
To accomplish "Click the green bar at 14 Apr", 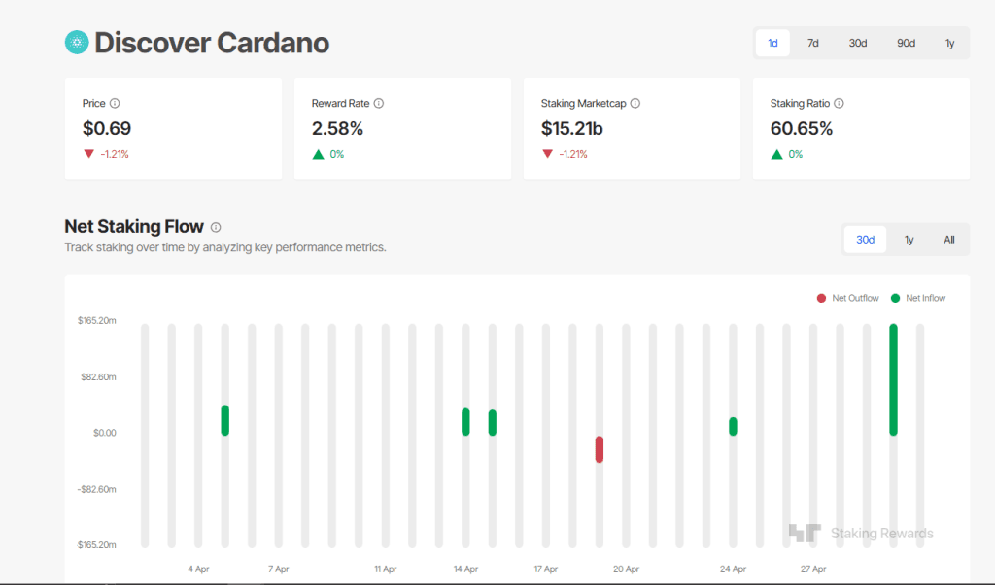I will point(465,422).
